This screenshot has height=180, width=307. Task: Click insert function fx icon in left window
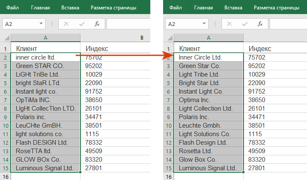(x=97, y=24)
